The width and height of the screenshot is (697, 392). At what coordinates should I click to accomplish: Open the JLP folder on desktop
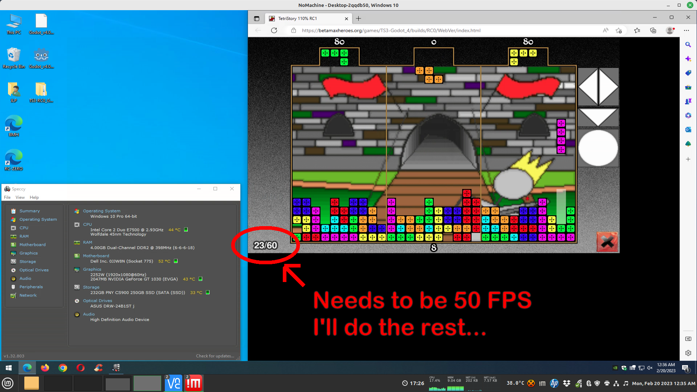click(x=14, y=92)
